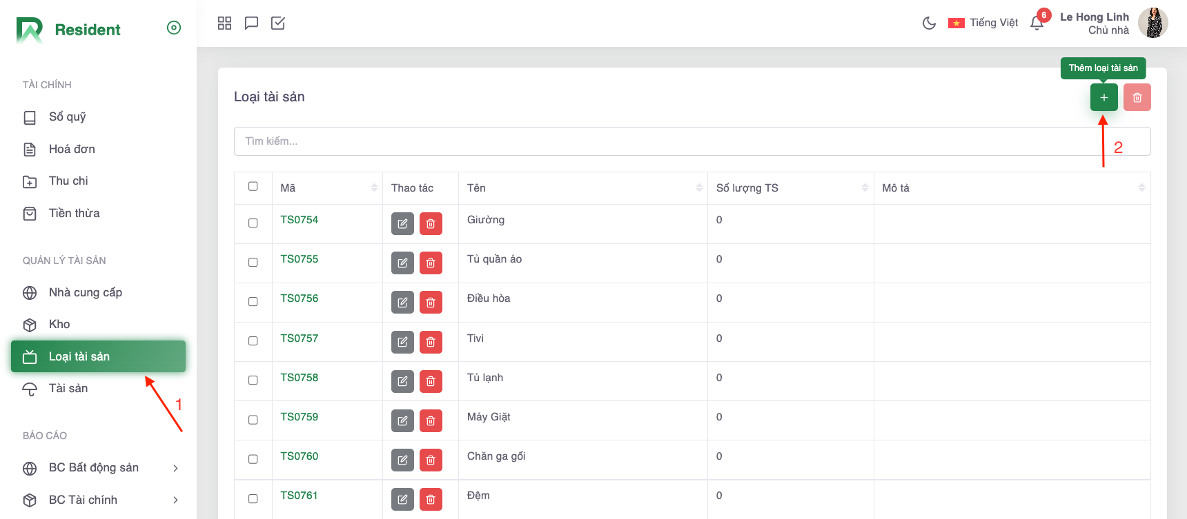Toggle the sidebar pin circle icon

pyautogui.click(x=174, y=28)
